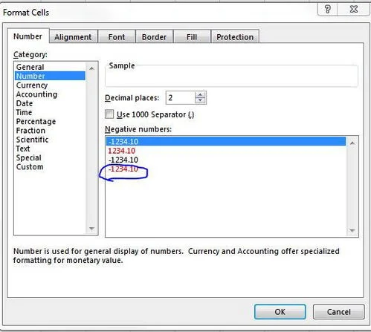Choose the circled red -1234.10 format
This screenshot has width=371, height=332.
(x=123, y=169)
